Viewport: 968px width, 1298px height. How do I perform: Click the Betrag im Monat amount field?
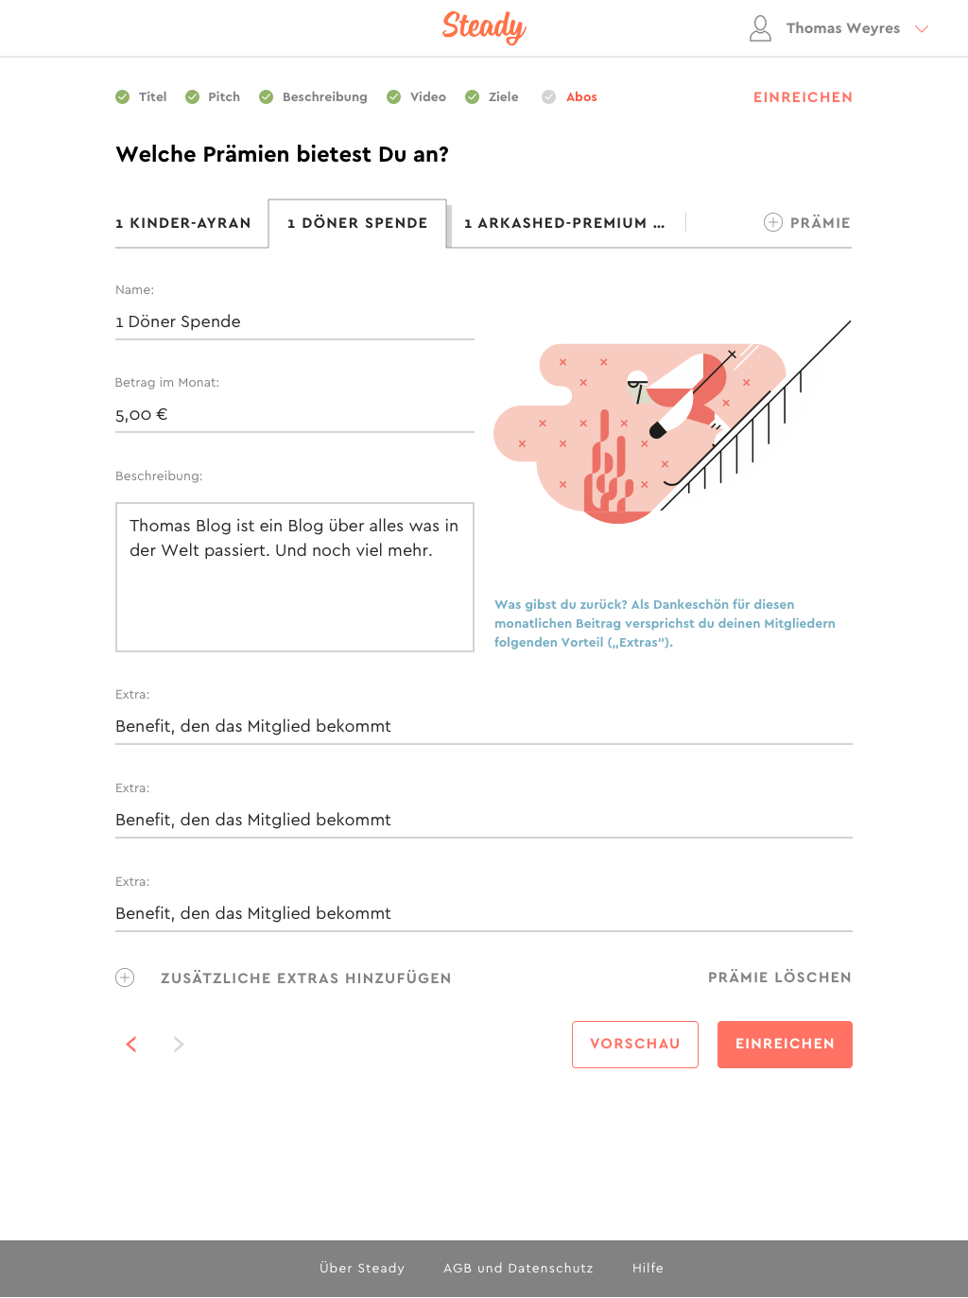[295, 414]
